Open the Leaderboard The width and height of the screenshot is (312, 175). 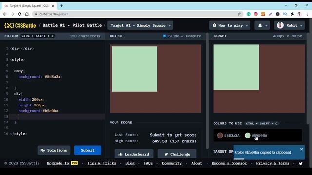click(x=134, y=154)
